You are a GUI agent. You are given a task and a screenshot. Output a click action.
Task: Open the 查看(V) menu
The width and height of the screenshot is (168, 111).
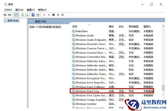[31, 10]
